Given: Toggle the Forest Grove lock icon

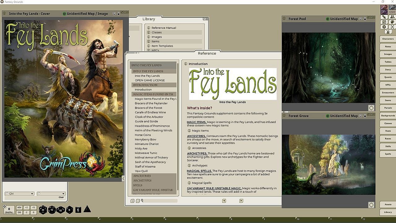Looking at the screenshot, I should [x=365, y=116].
